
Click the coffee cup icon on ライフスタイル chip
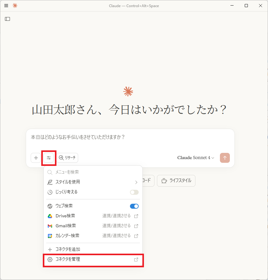[x=164, y=181]
